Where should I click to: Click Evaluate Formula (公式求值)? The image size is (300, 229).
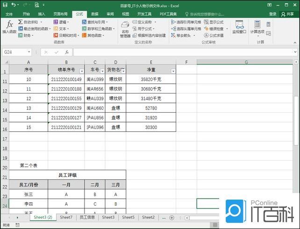click(x=214, y=36)
